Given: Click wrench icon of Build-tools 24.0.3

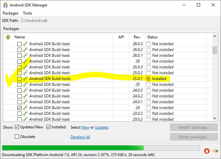Looking at the screenshot, I should [x=25, y=90].
